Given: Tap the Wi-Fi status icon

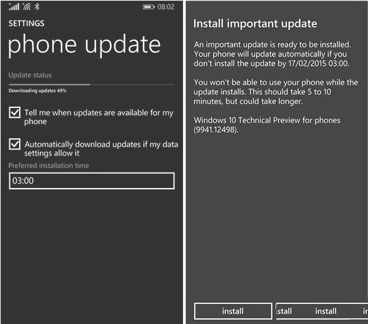Looking at the screenshot, I should 27,7.
